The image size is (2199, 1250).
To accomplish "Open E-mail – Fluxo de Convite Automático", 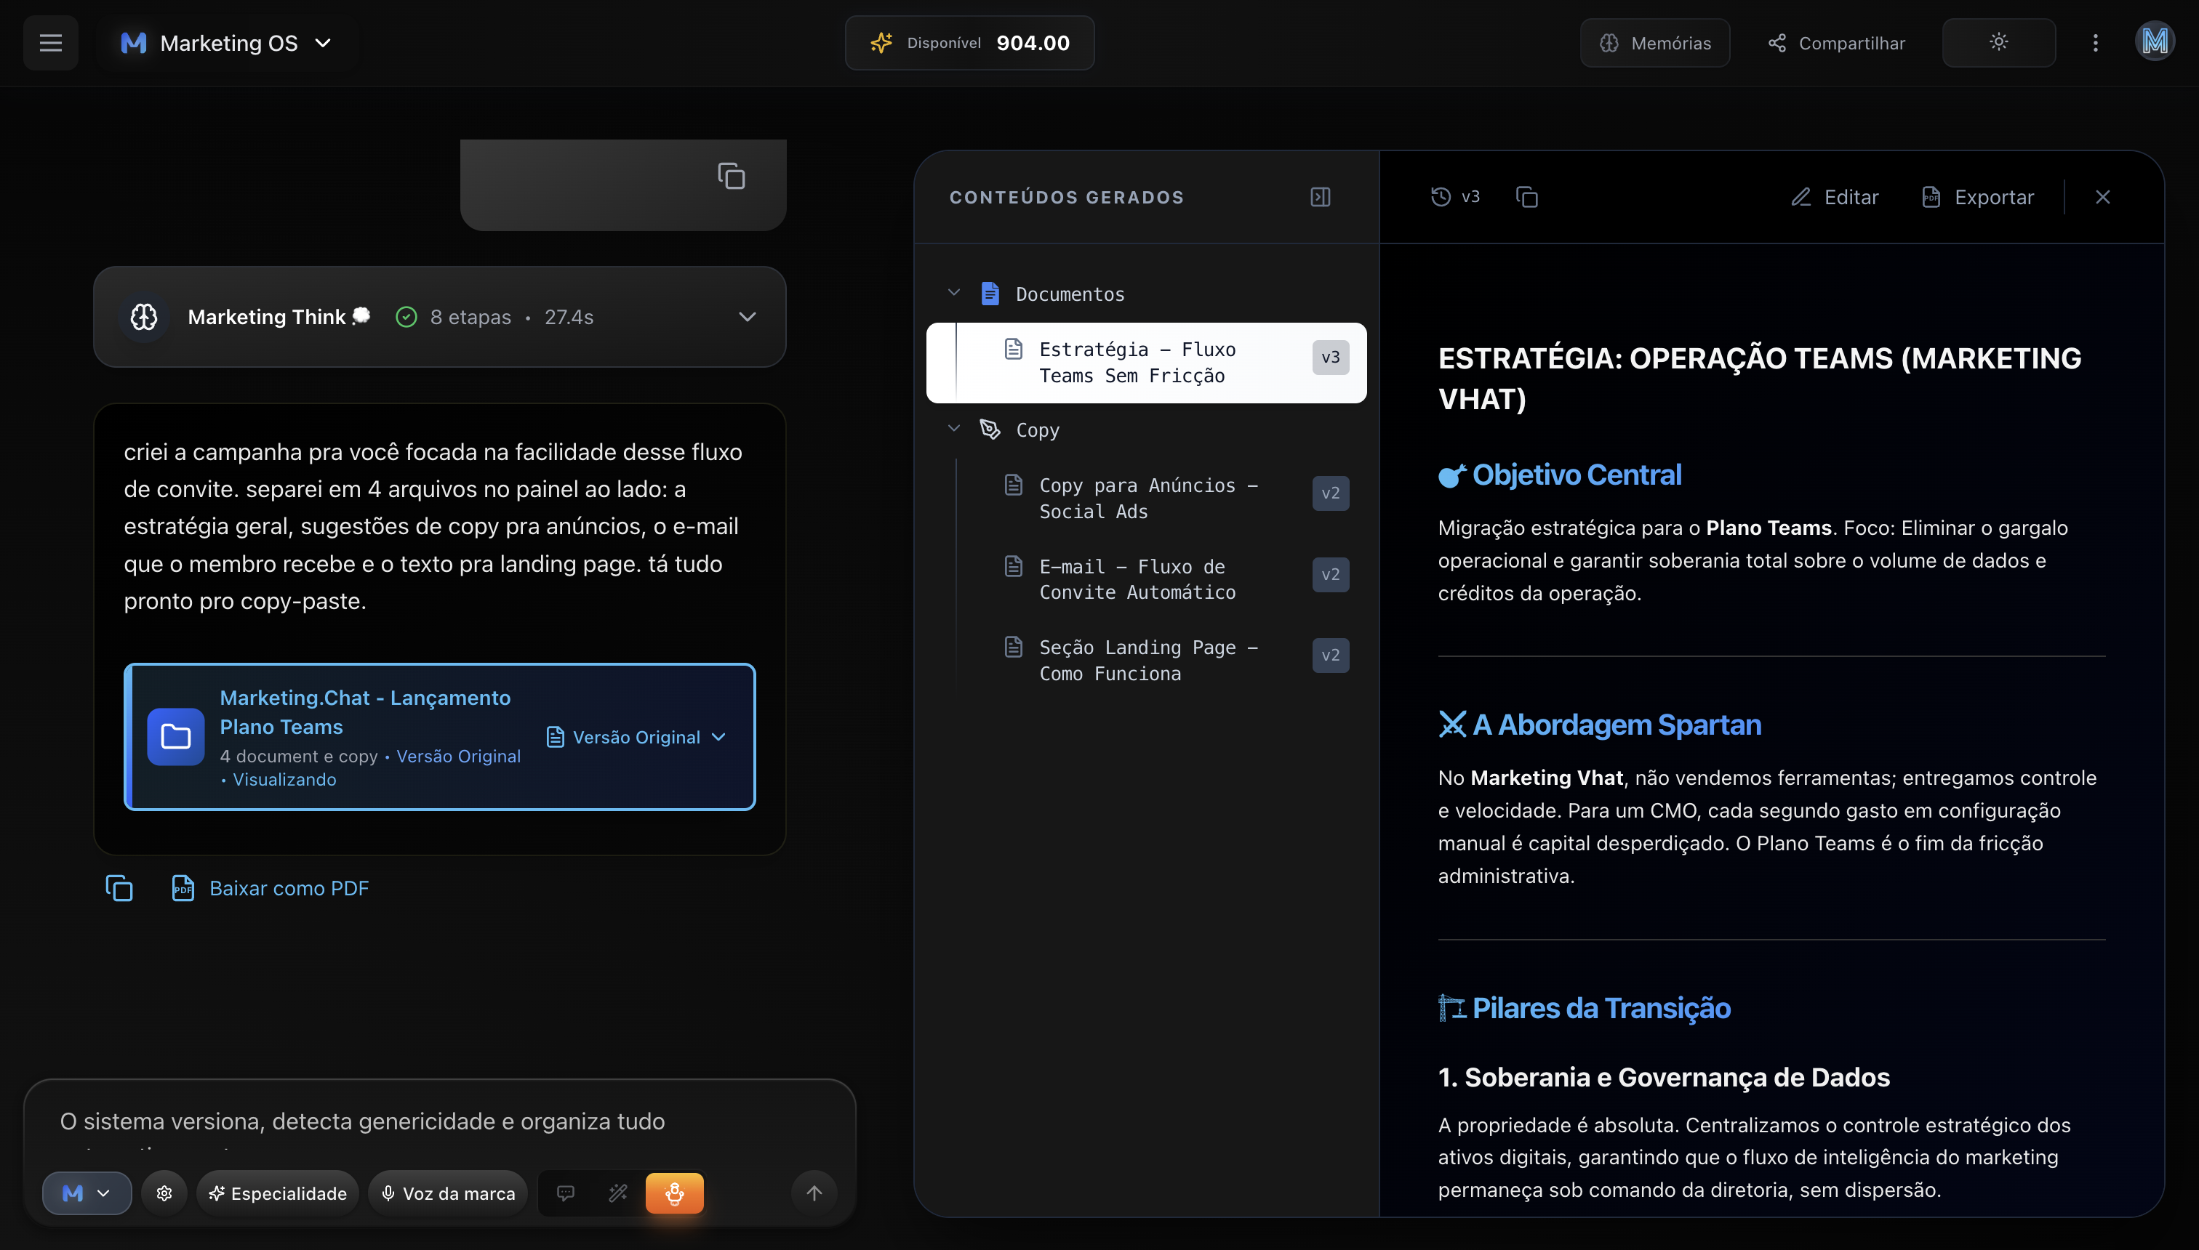I will pos(1137,579).
